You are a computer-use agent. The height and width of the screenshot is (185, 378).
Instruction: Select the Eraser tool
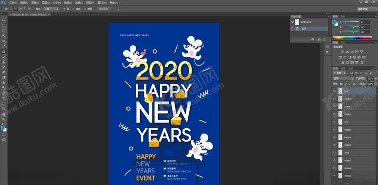tap(4, 72)
